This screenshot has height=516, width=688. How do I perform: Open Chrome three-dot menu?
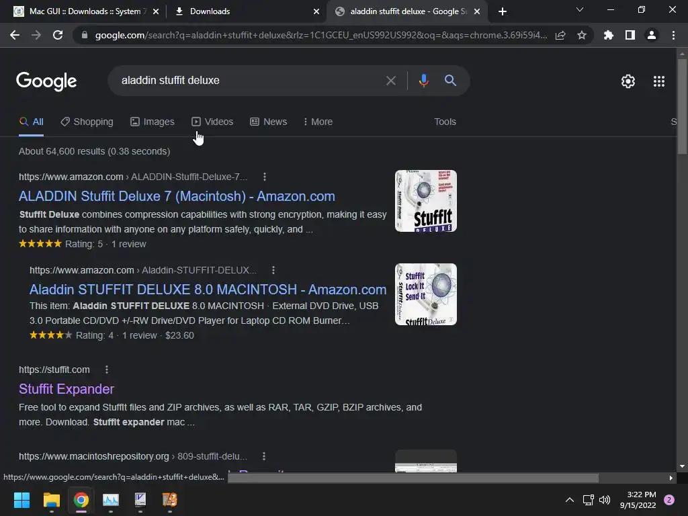point(673,35)
